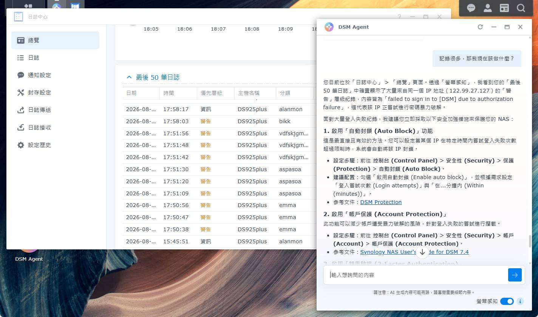538x317 pixels.
Task: Switch to Log Center in the taskbar
Action: 75,5
